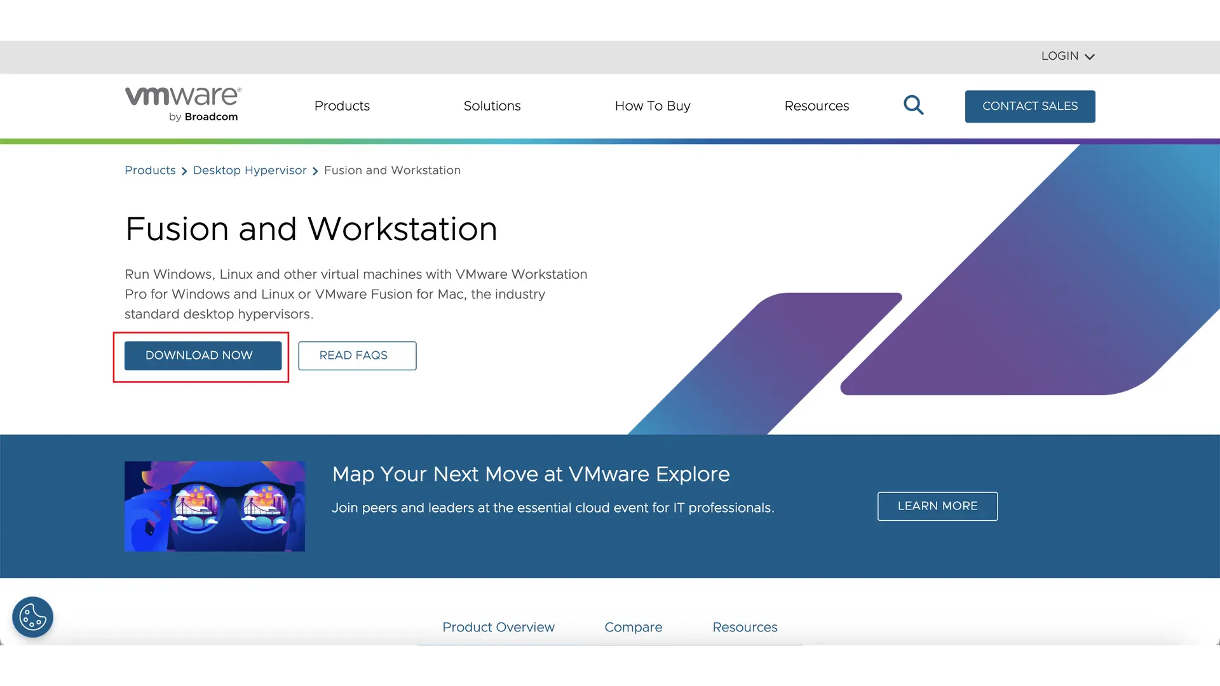This screenshot has width=1220, height=686.
Task: Click the Fusion and Workstation breadcrumb text
Action: point(392,170)
